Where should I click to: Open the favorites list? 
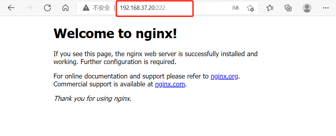[x=270, y=8]
